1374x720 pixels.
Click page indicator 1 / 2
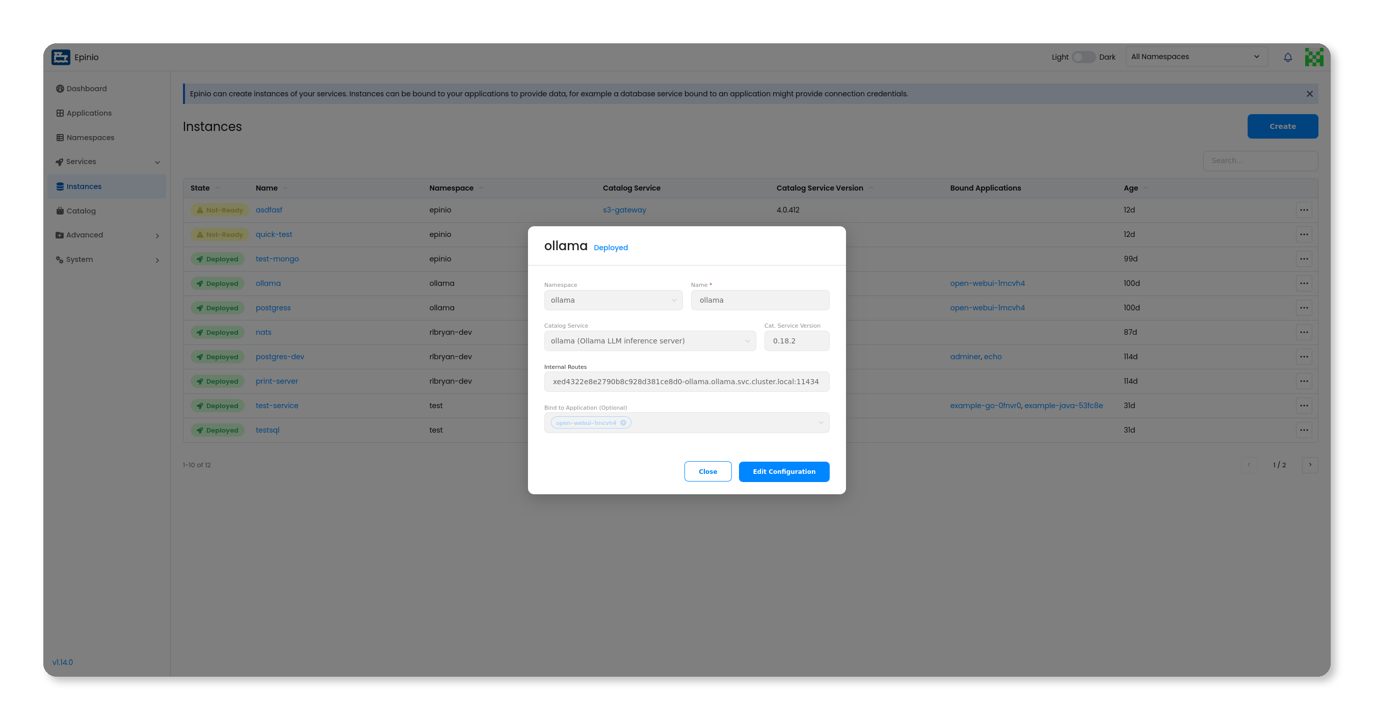coord(1279,465)
